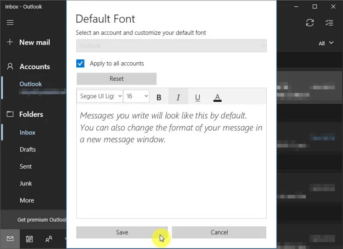Screen dimensions: 343x249
Task: Switch to Calendar view icon
Action: [29, 239]
